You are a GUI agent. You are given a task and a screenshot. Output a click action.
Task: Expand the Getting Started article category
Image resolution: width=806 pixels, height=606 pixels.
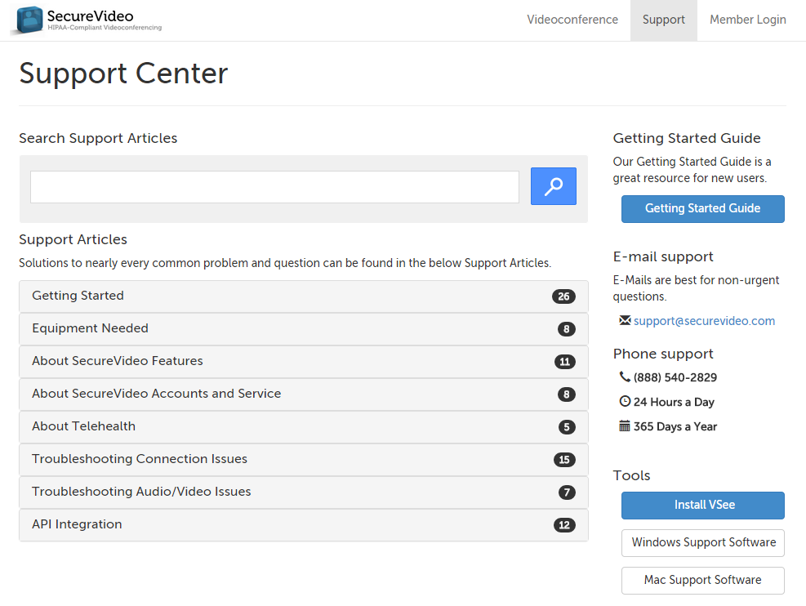point(303,296)
